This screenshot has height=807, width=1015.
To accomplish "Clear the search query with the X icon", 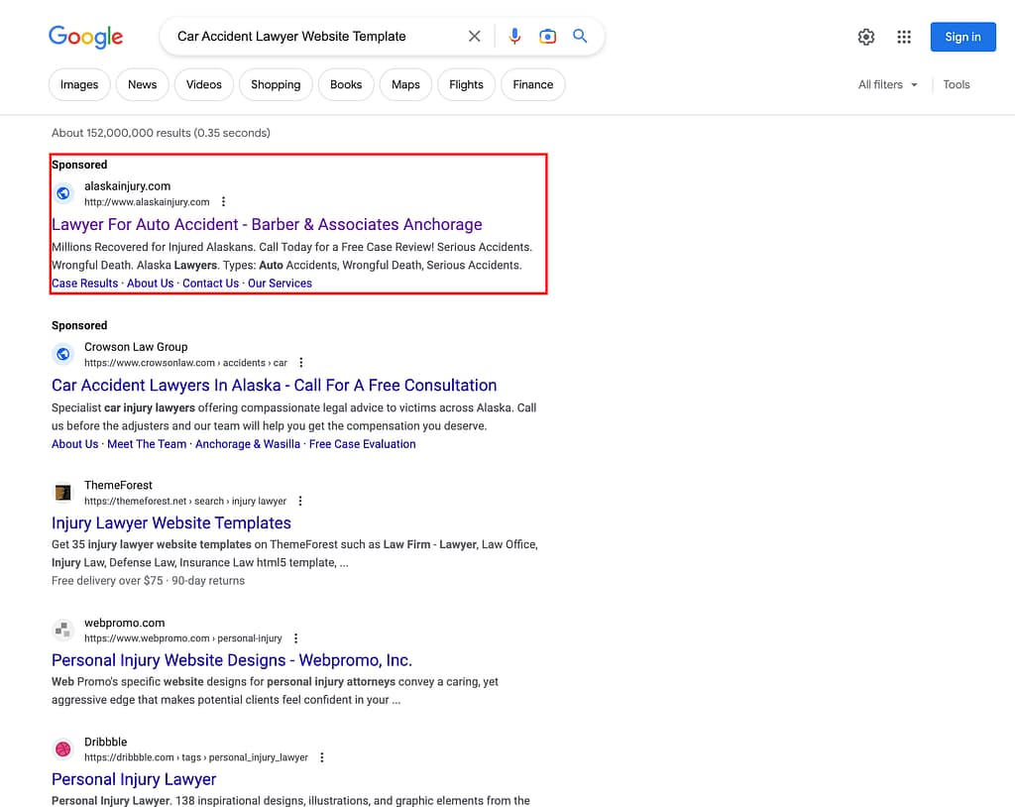I will tap(475, 37).
